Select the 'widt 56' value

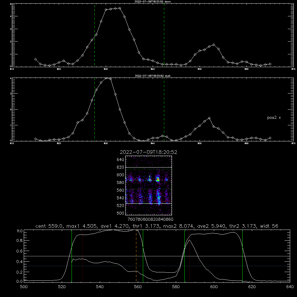click(269, 226)
